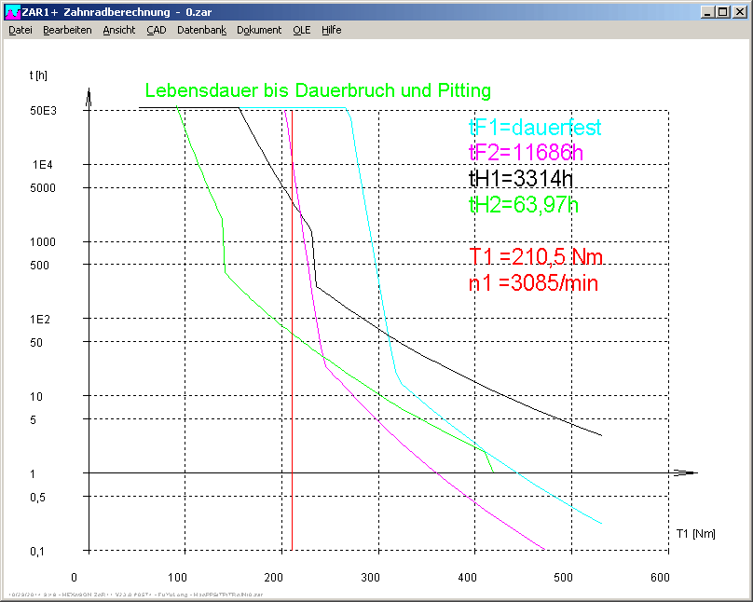Open the Dokument menu
The image size is (753, 602).
[259, 30]
